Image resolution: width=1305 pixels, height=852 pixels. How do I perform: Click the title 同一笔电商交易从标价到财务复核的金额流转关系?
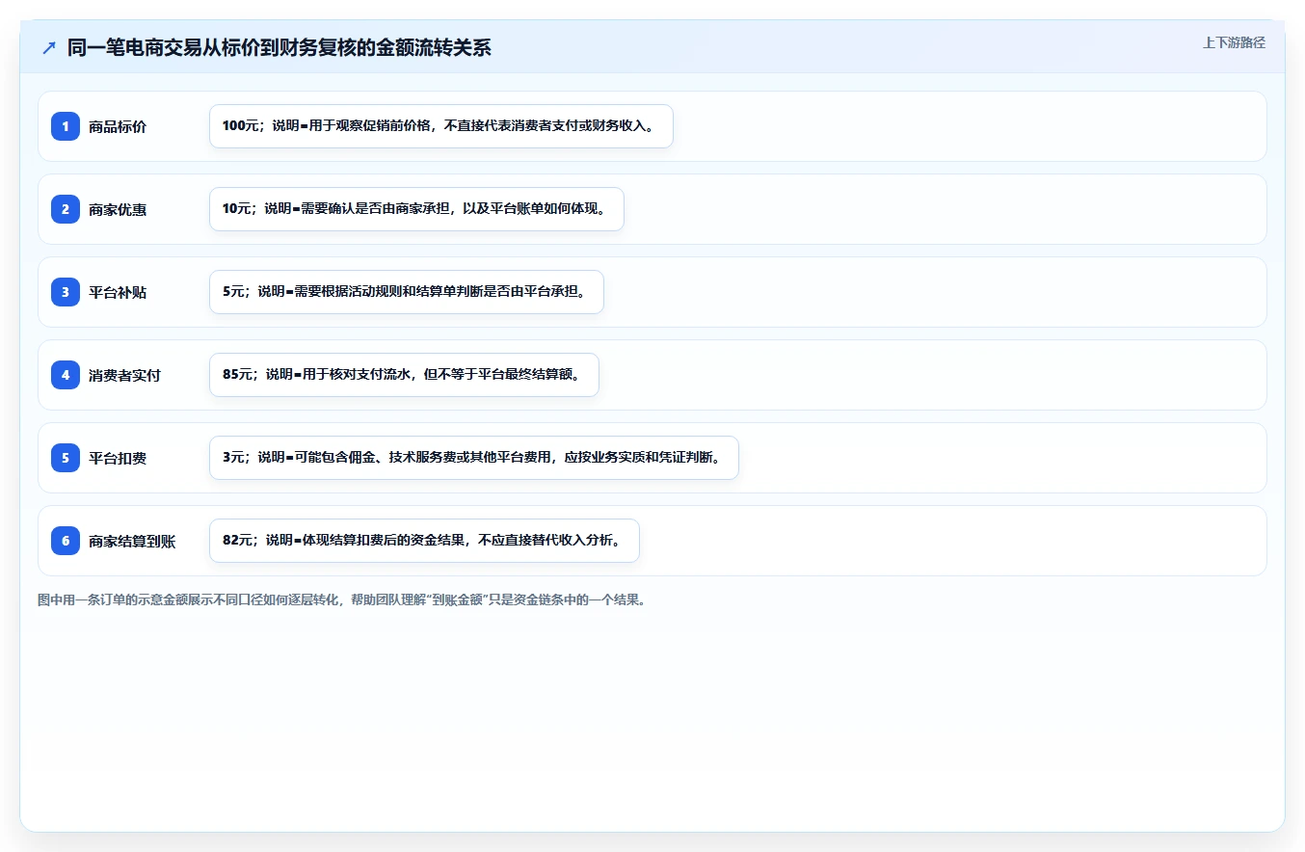[280, 48]
